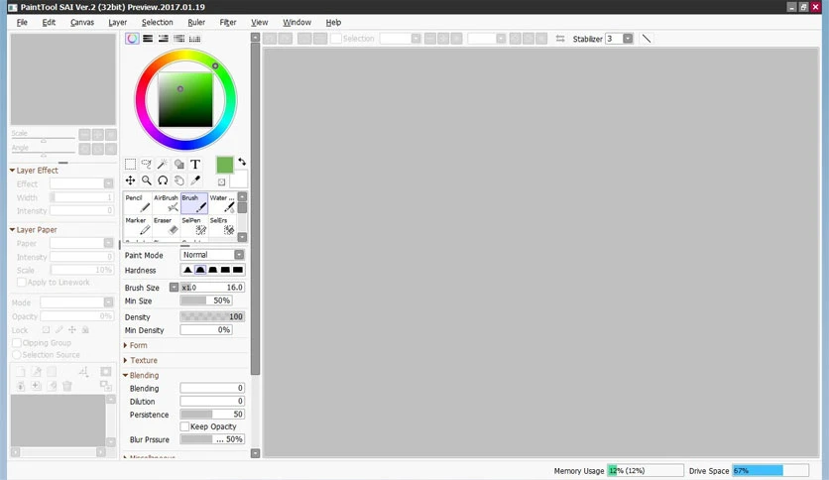
Task: Toggle the transparent color icon
Action: coord(221,181)
